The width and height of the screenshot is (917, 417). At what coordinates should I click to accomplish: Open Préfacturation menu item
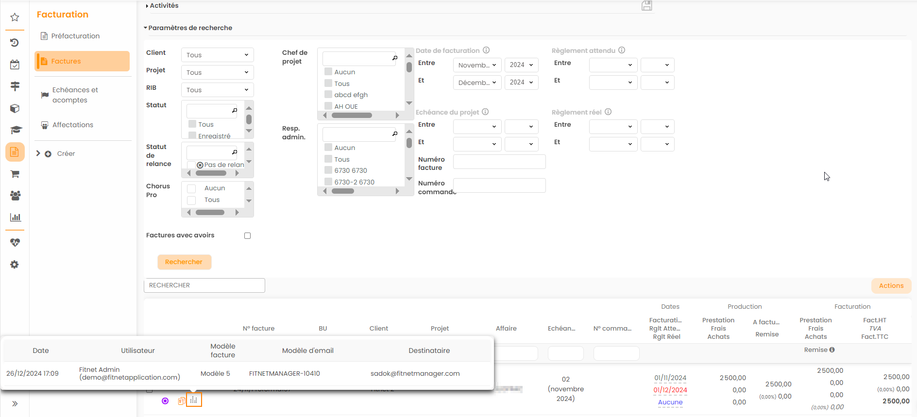click(x=75, y=36)
